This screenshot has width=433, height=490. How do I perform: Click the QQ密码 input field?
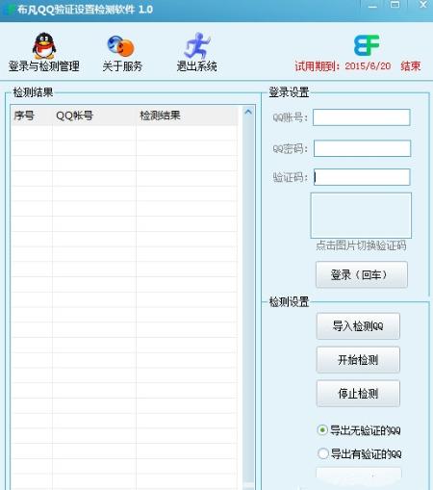(x=362, y=148)
